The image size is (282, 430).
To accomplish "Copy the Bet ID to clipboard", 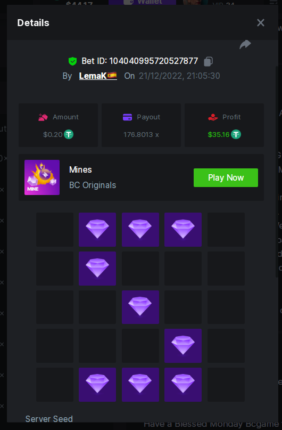I will tap(208, 61).
